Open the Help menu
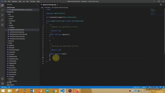 tap(38, 1)
